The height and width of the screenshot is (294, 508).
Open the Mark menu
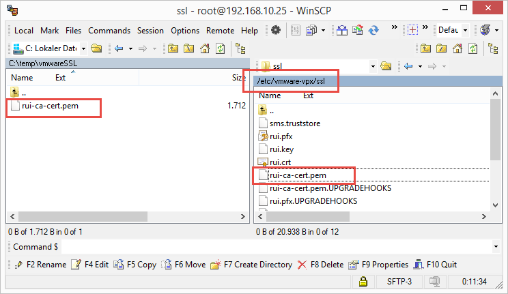click(x=50, y=31)
